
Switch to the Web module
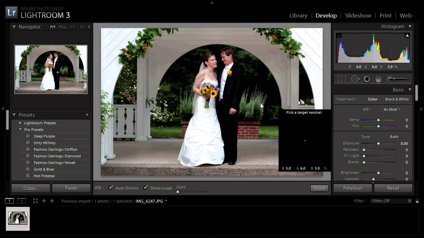(x=406, y=16)
